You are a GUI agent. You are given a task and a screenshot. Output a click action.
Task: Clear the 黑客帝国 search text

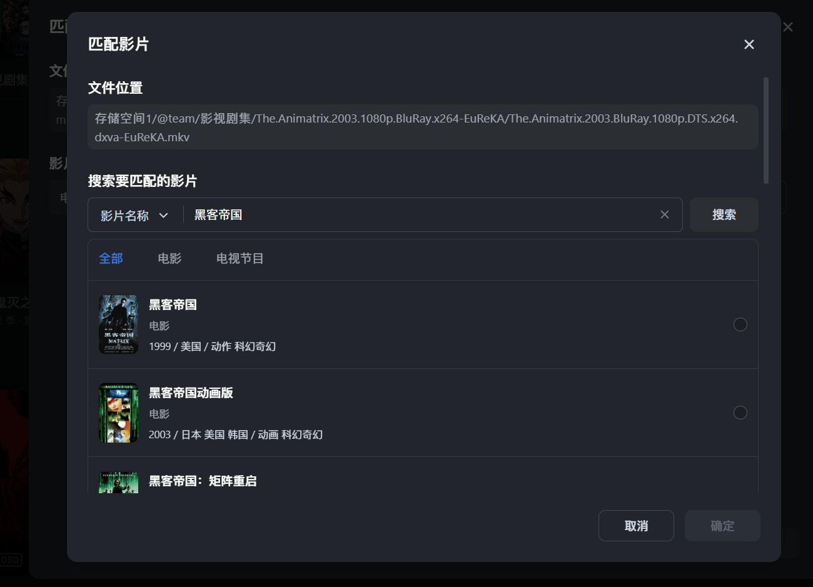664,214
